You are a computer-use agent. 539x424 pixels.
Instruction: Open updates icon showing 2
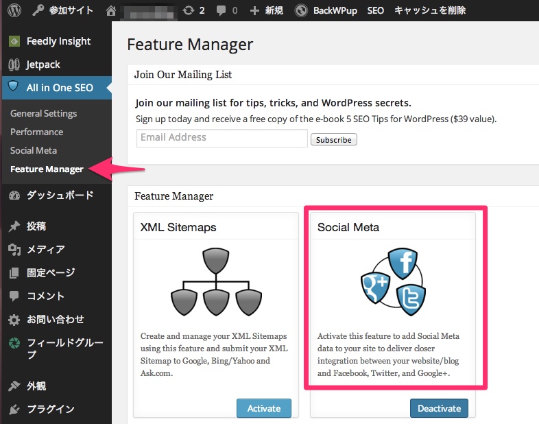(189, 10)
